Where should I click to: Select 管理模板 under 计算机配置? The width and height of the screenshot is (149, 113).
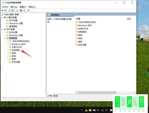click(13, 26)
